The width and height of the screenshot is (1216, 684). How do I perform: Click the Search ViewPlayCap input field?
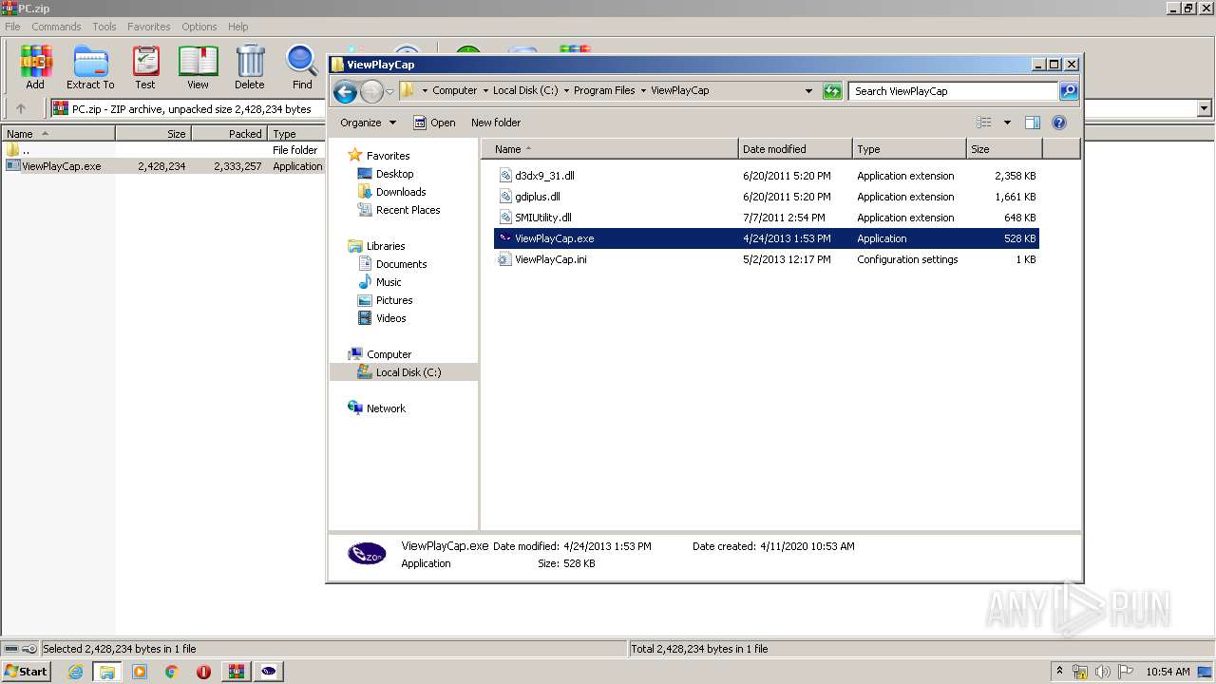952,91
